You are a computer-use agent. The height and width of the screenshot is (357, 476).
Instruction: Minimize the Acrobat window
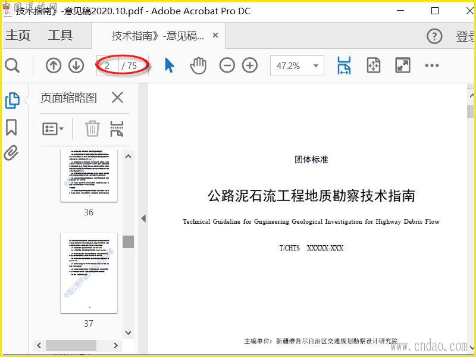pos(400,11)
